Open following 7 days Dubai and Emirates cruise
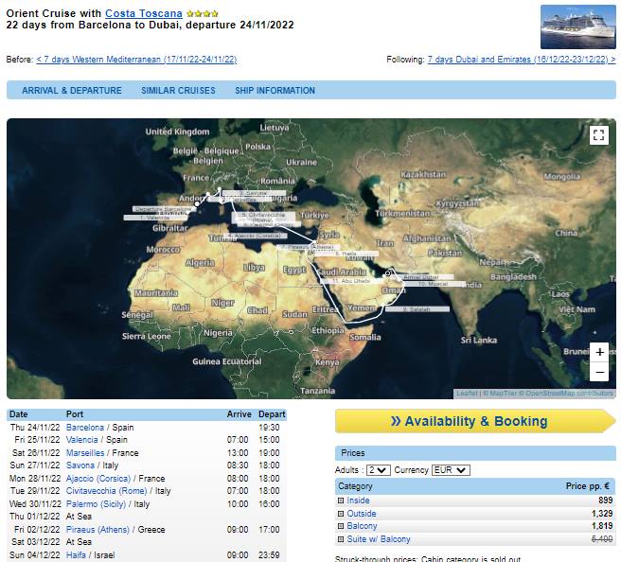Screen dimensions: 621x562 click(522, 60)
